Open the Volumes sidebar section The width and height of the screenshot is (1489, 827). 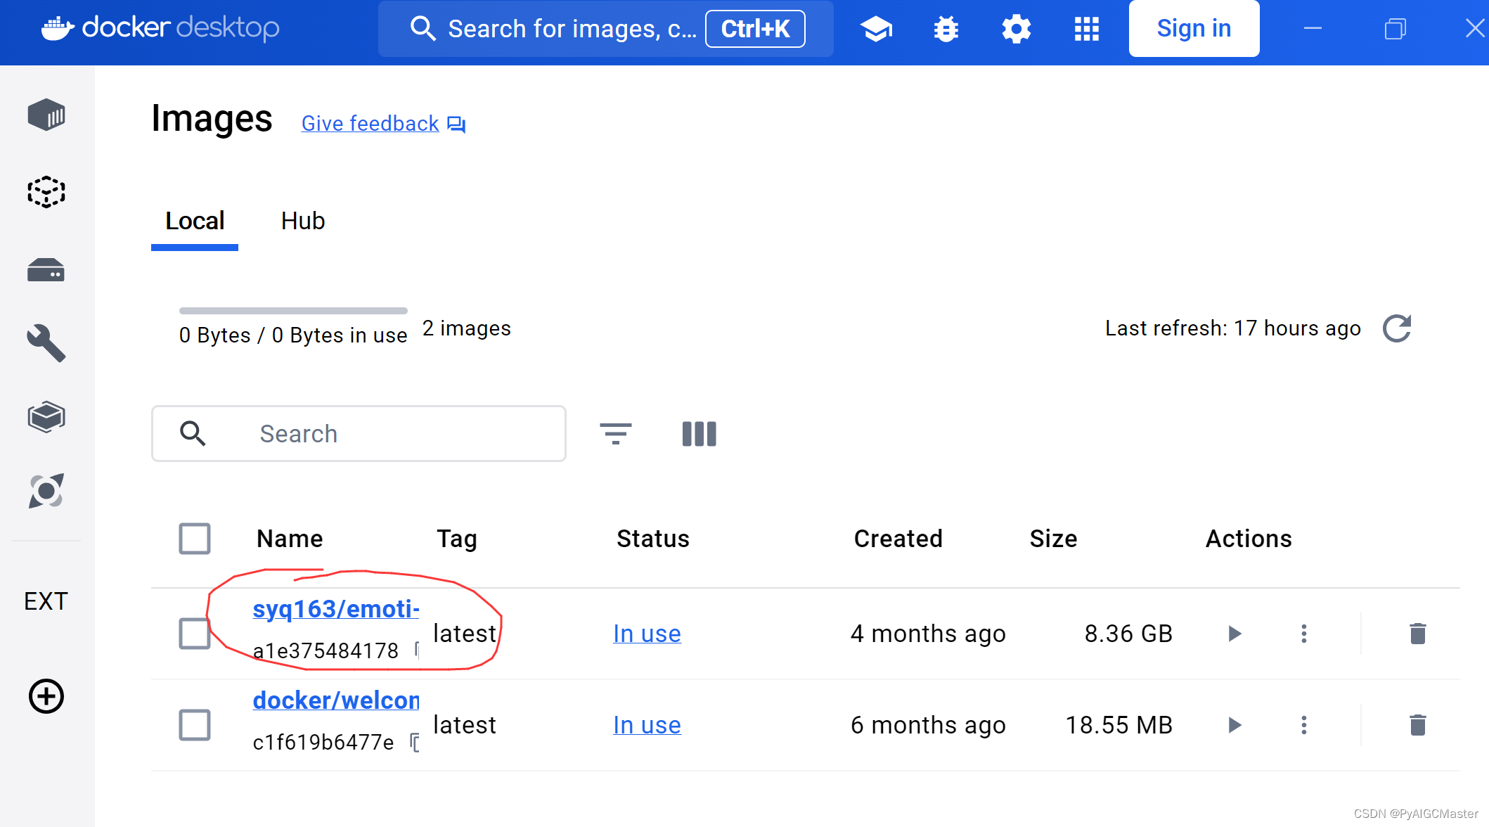[x=46, y=270]
